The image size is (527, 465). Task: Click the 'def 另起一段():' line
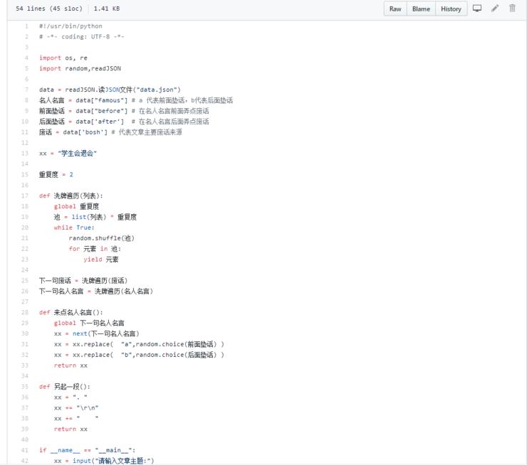[x=65, y=387]
